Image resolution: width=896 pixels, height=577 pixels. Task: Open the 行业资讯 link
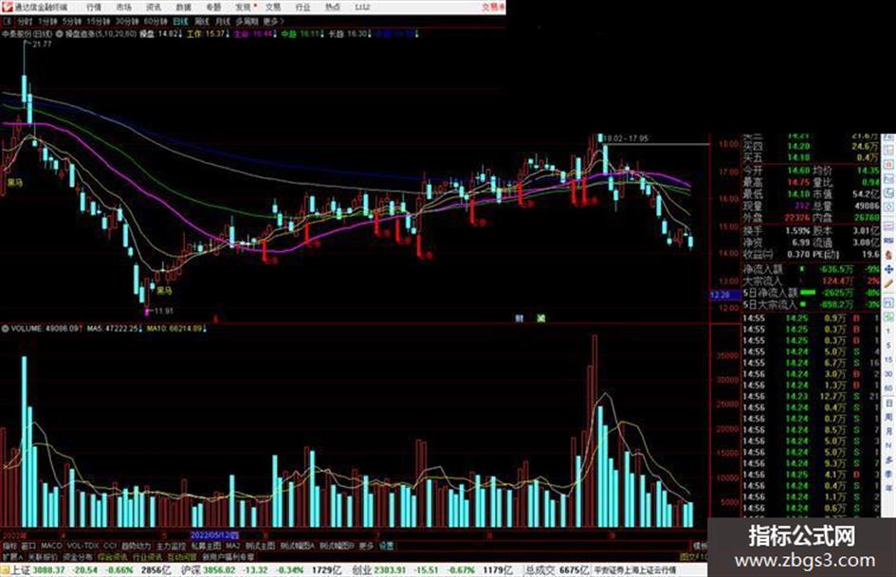[147, 556]
